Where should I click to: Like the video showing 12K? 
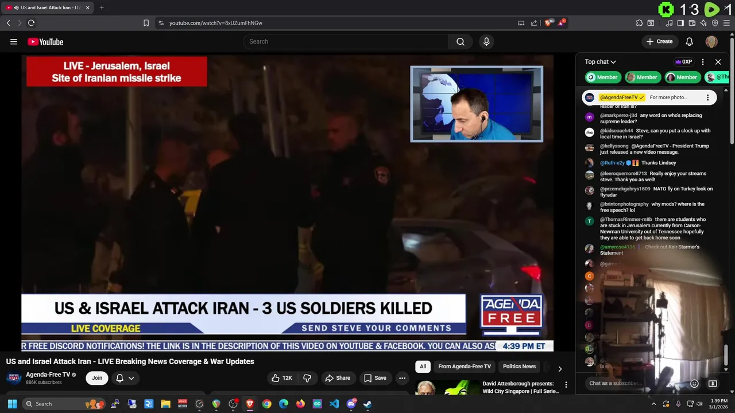coord(282,378)
